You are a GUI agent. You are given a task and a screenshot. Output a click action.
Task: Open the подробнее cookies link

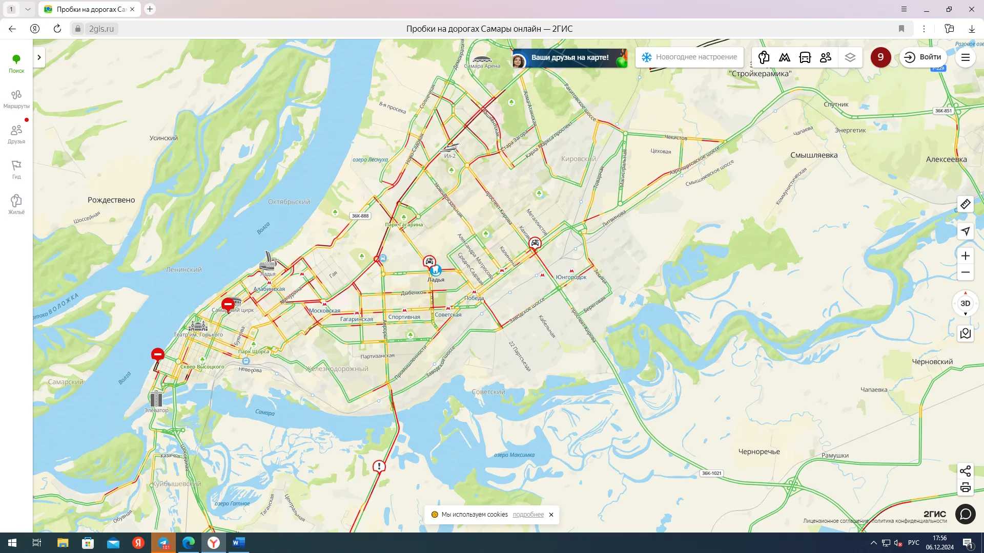click(x=528, y=515)
